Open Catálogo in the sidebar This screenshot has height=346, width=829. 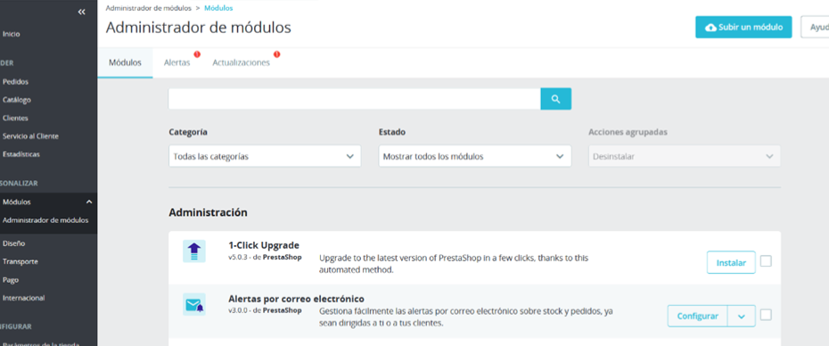click(17, 100)
